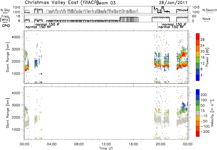This screenshot has height=150, width=217.
Task: Click the '-200' value on velocity colorbar
Action: tap(205, 132)
